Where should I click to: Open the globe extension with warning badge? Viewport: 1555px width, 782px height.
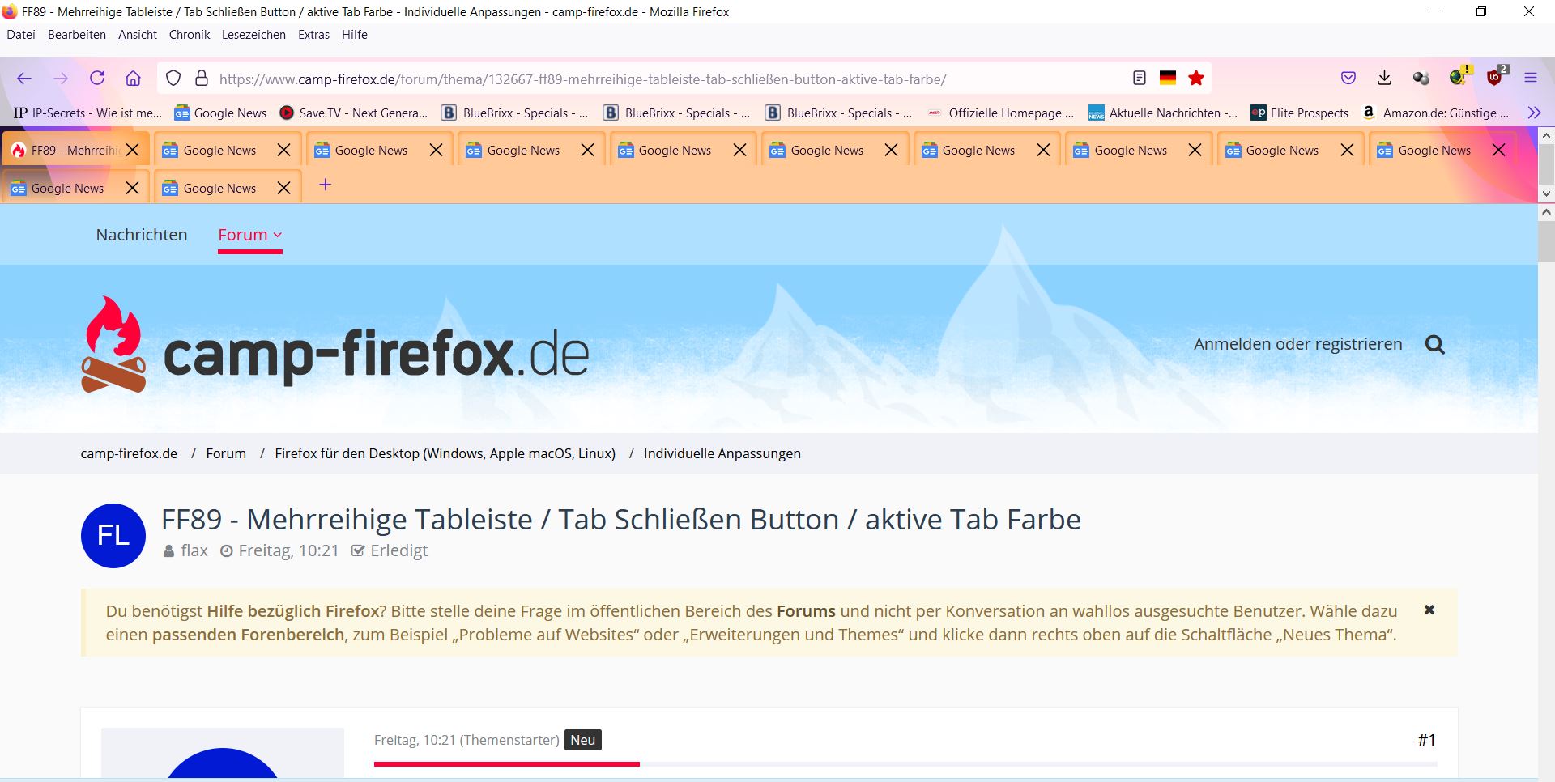[x=1459, y=77]
